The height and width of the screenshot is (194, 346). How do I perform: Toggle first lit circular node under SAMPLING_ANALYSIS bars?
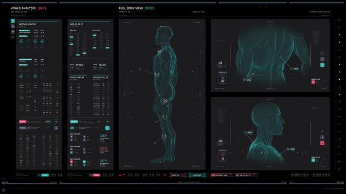pos(21,41)
